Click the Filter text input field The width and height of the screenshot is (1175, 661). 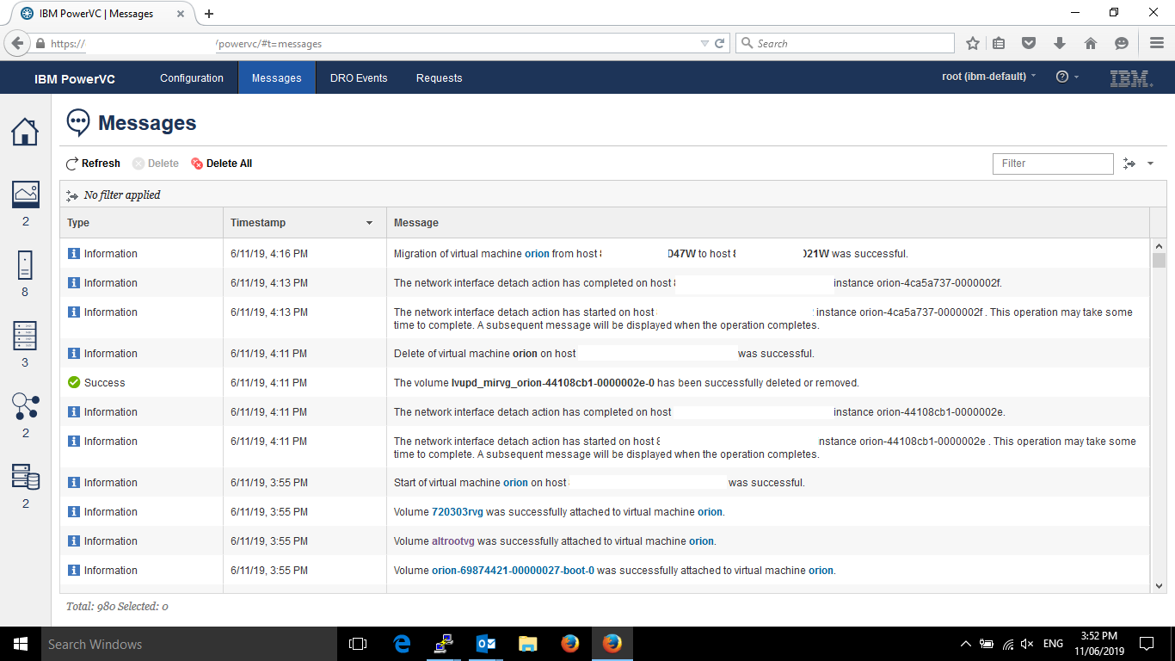tap(1052, 164)
